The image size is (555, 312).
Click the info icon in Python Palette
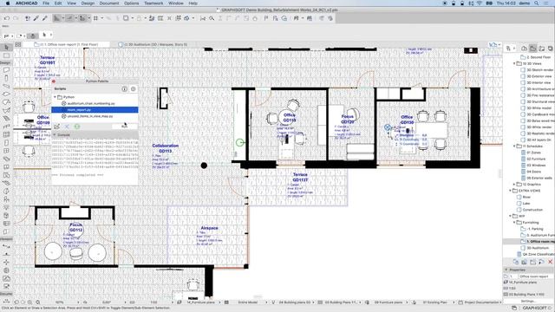click(125, 89)
